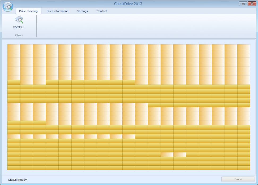The width and height of the screenshot is (258, 185).
Task: Minimize the CheckDrive 2013 window
Action: click(243, 4)
